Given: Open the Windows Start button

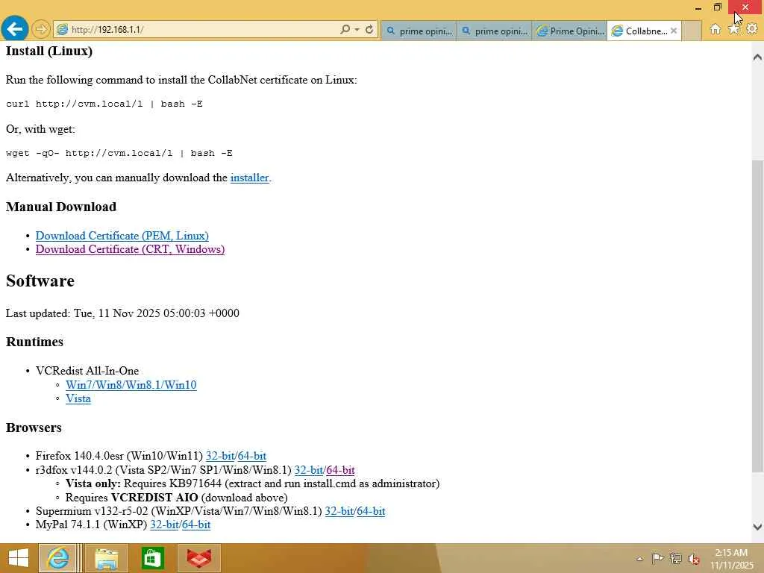Looking at the screenshot, I should (19, 558).
